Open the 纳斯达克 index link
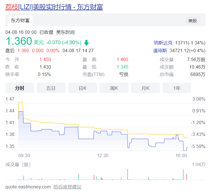The width and height of the screenshot is (217, 191). click(163, 43)
